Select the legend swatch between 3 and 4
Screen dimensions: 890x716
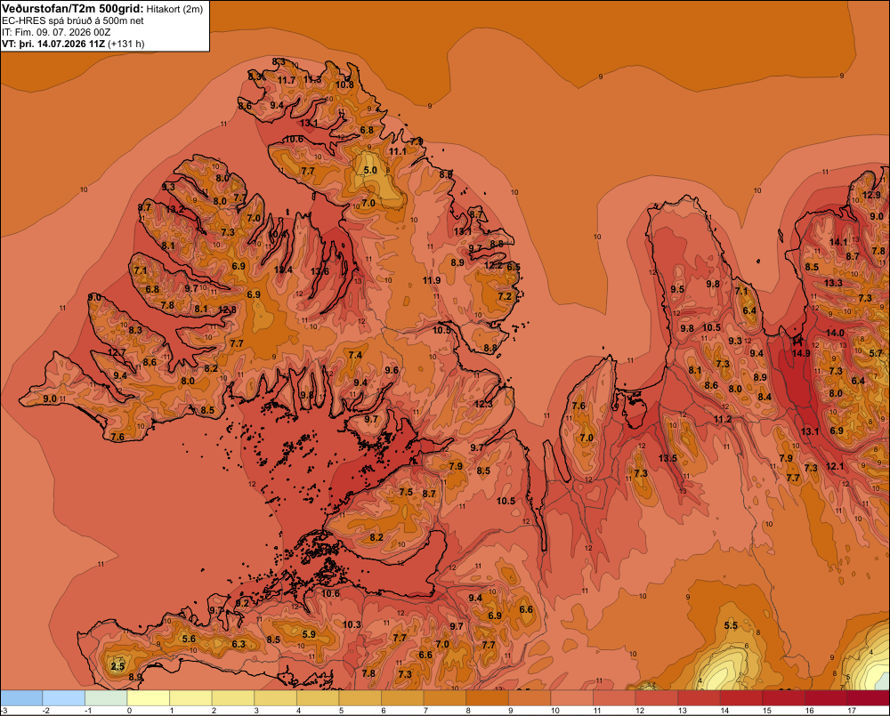coord(275,698)
